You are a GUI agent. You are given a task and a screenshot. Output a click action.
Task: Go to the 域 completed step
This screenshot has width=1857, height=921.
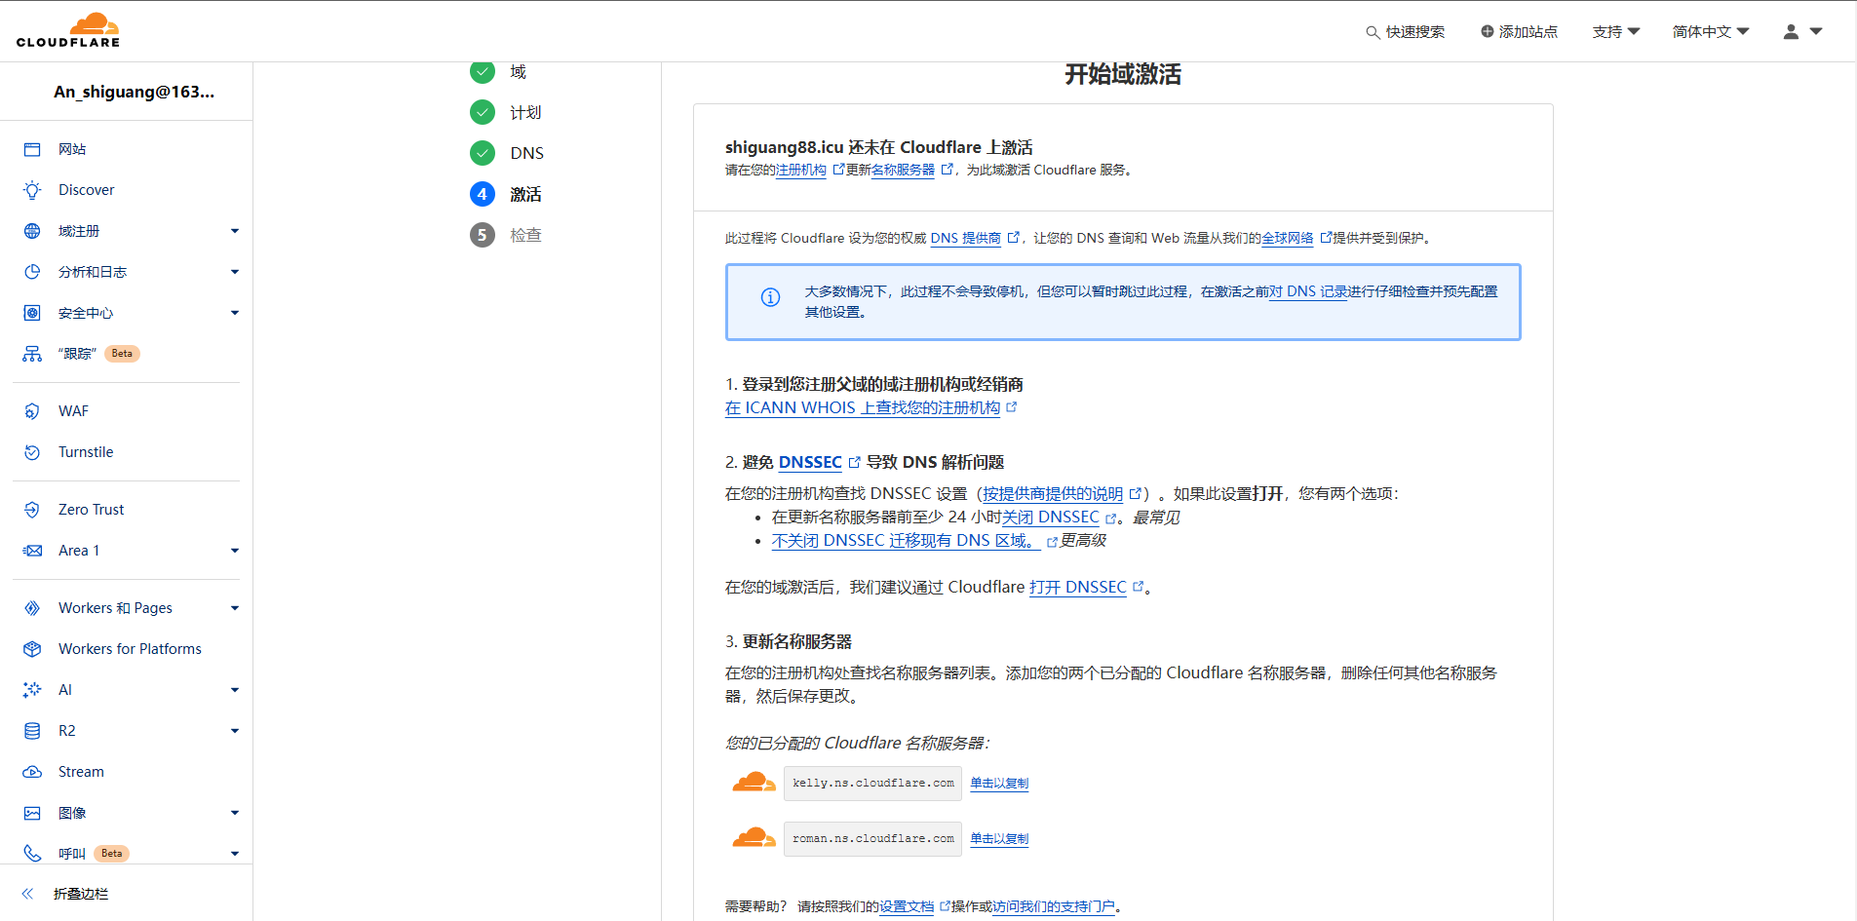point(498,72)
